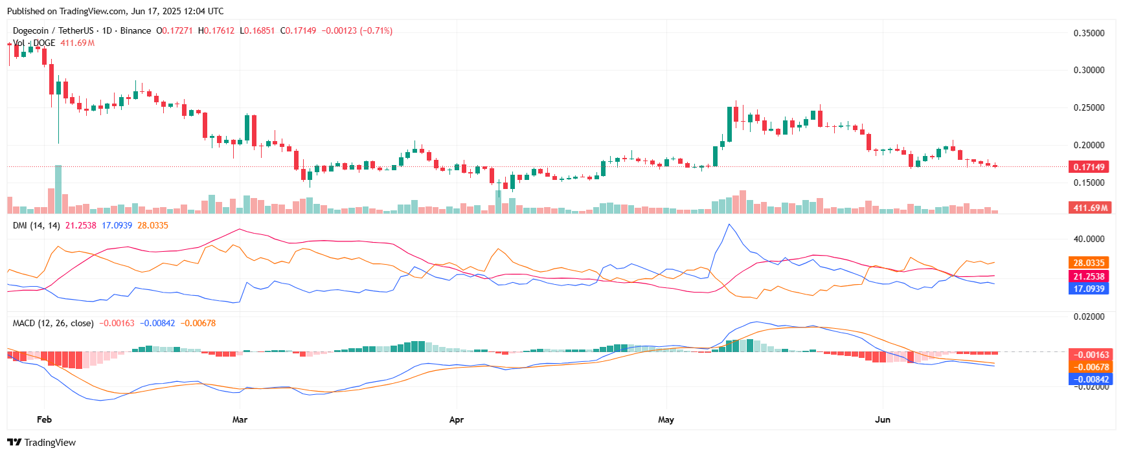Click the red −0.00163 axis tag

tap(1091, 355)
